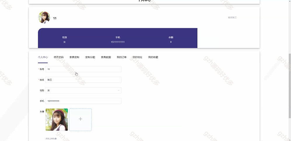Click the plus icon to upload avatar

pos(80,119)
